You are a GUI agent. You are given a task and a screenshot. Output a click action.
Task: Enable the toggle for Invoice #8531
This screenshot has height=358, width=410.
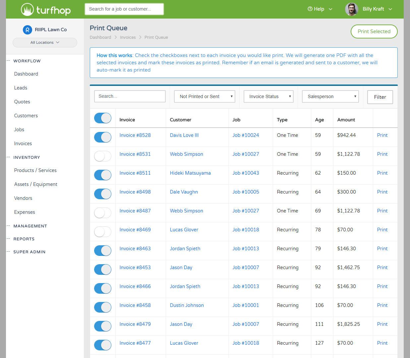103,156
